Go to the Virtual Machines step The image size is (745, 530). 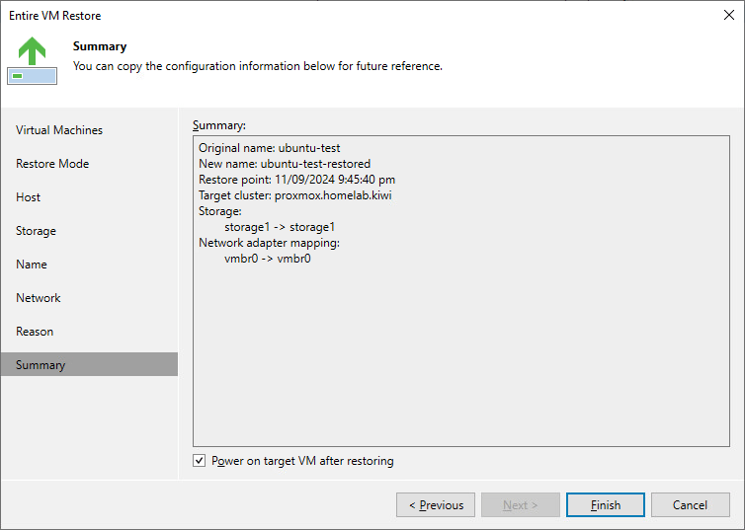pos(59,130)
